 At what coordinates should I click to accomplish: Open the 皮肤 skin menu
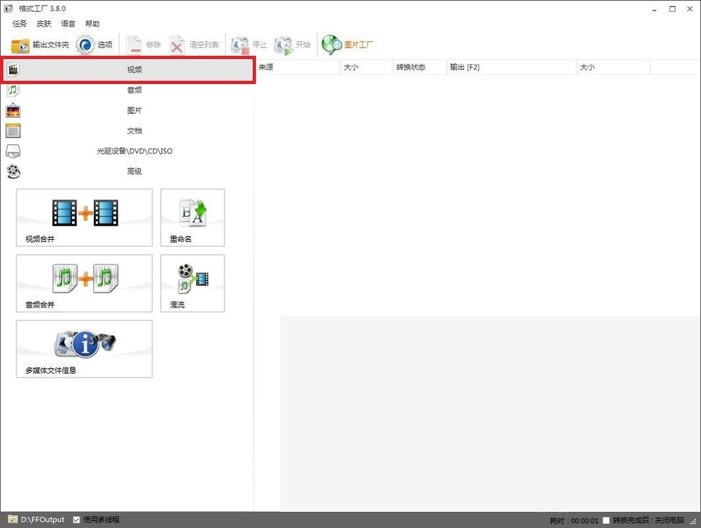43,24
